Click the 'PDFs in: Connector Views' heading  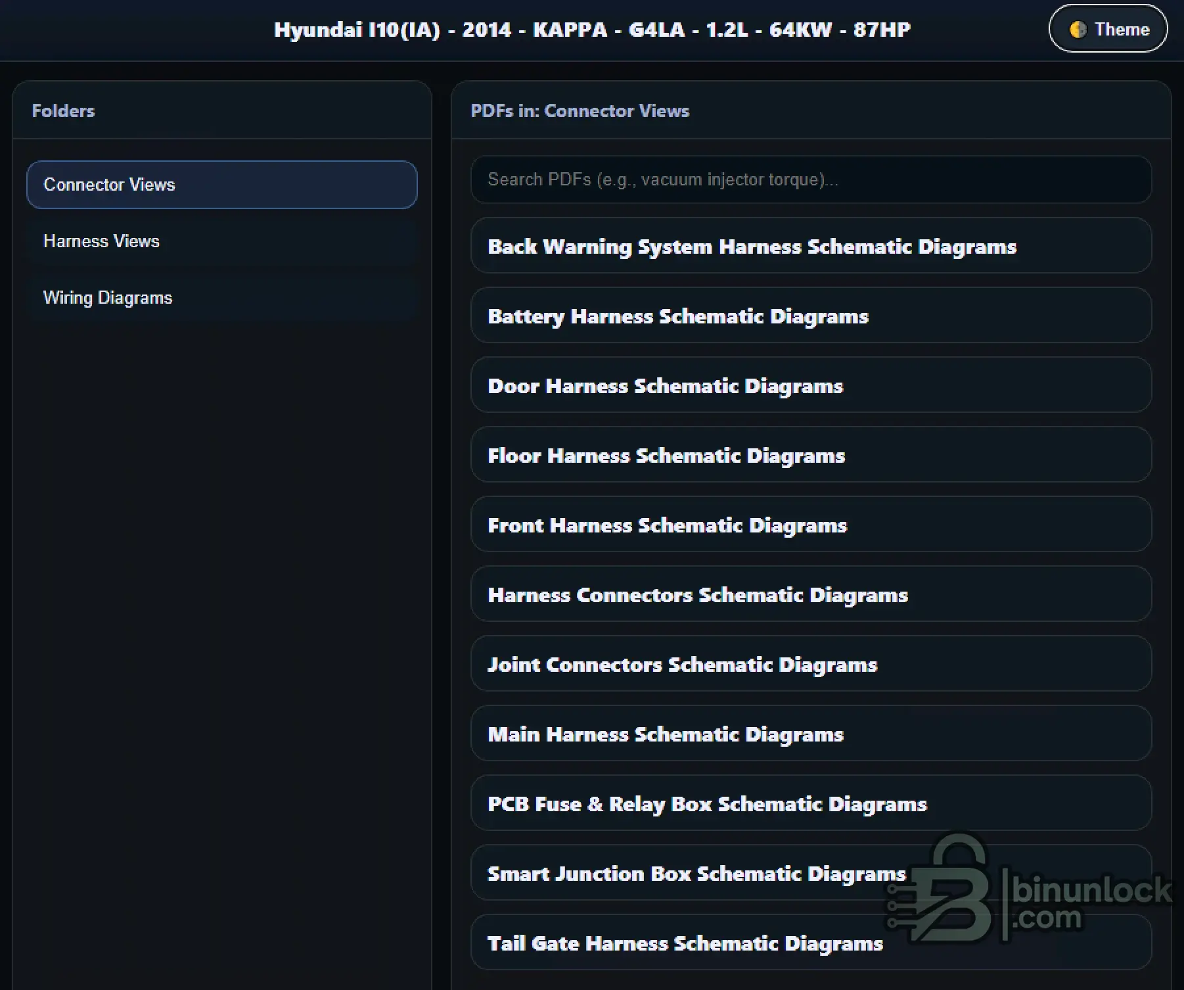pos(580,110)
